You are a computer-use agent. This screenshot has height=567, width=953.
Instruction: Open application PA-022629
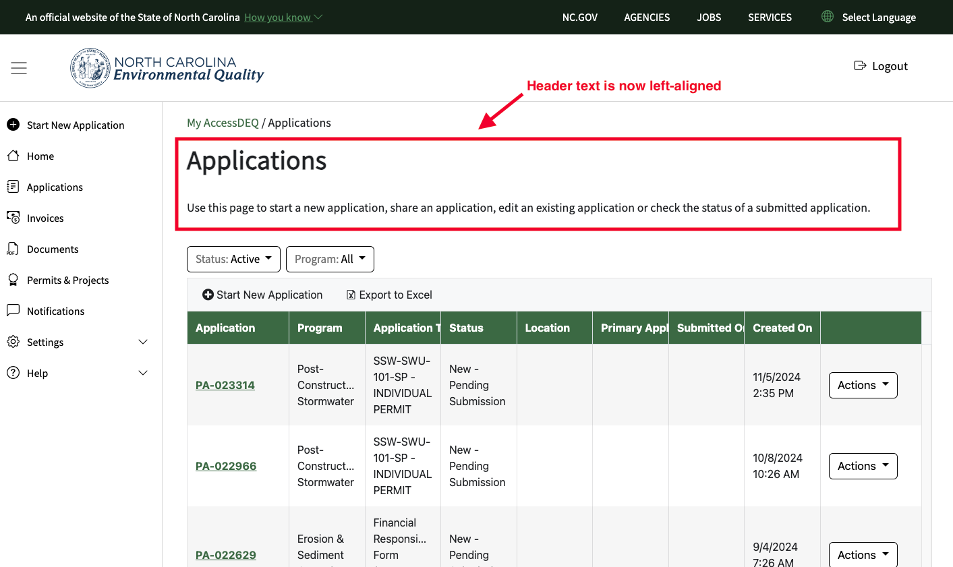[226, 555]
